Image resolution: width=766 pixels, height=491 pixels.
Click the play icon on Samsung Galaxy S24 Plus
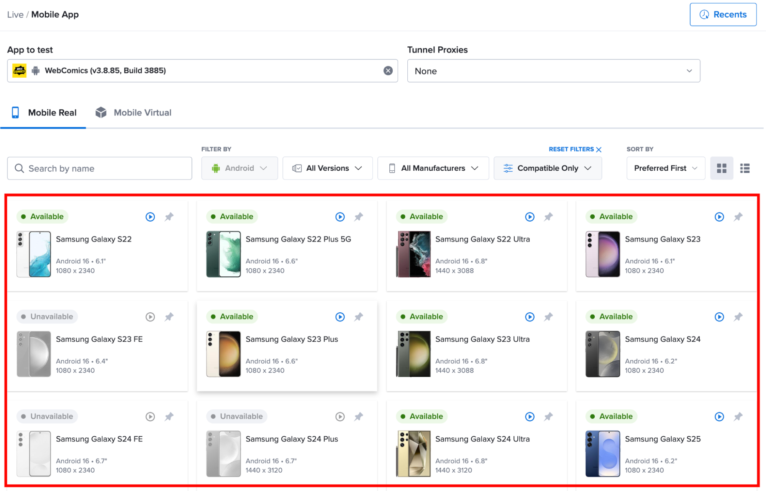click(340, 417)
